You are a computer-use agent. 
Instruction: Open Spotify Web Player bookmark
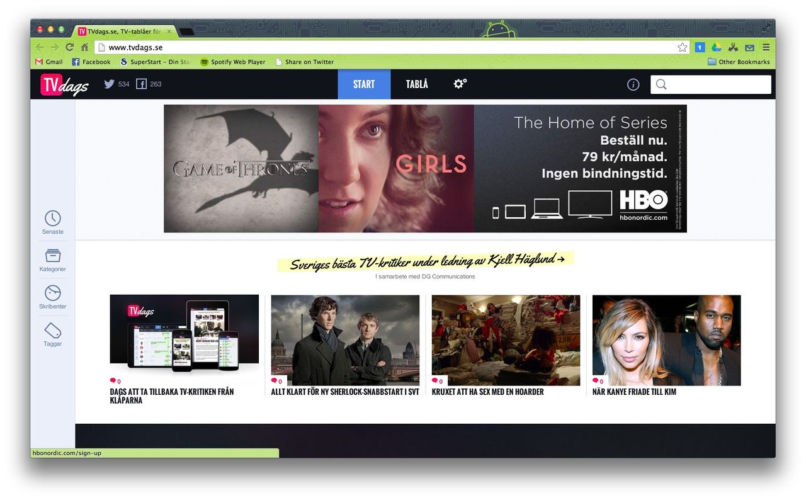(233, 62)
